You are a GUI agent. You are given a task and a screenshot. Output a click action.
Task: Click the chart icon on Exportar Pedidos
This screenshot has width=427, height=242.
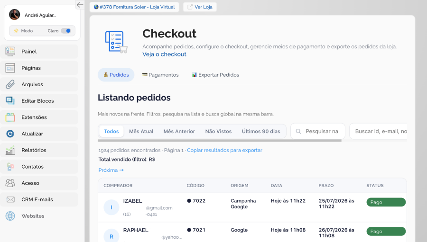[x=194, y=75]
